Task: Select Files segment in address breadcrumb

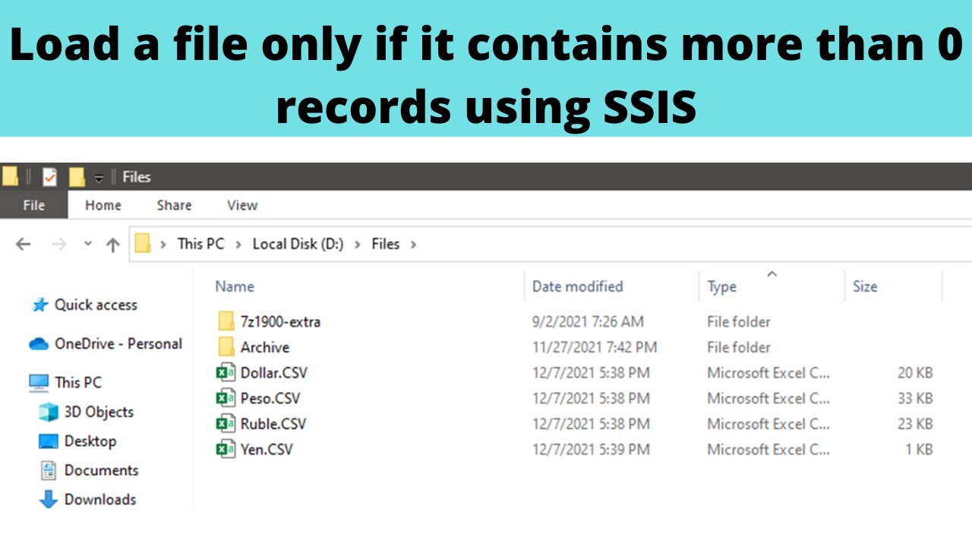Action: click(385, 244)
